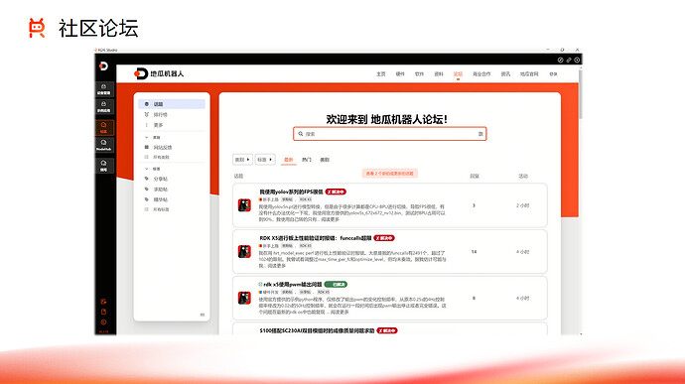Open the rdk x5 pwm output topic title
Viewport: 685px width, 384px height.
click(293, 285)
